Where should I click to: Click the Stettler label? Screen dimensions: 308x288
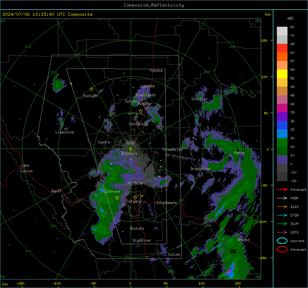point(200,99)
